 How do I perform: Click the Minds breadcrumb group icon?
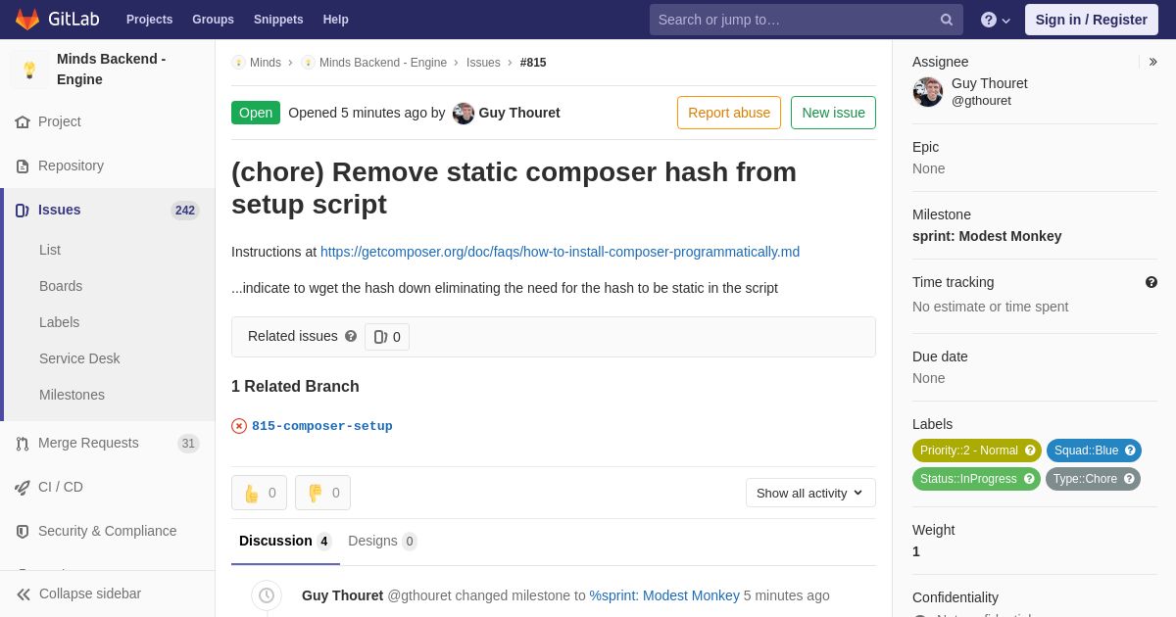click(x=238, y=63)
